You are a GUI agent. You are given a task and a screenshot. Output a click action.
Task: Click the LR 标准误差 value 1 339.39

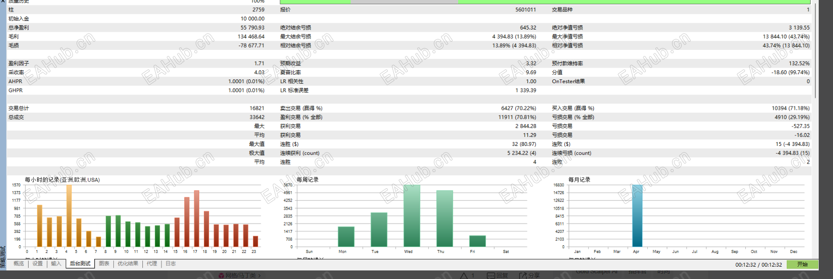pos(526,90)
